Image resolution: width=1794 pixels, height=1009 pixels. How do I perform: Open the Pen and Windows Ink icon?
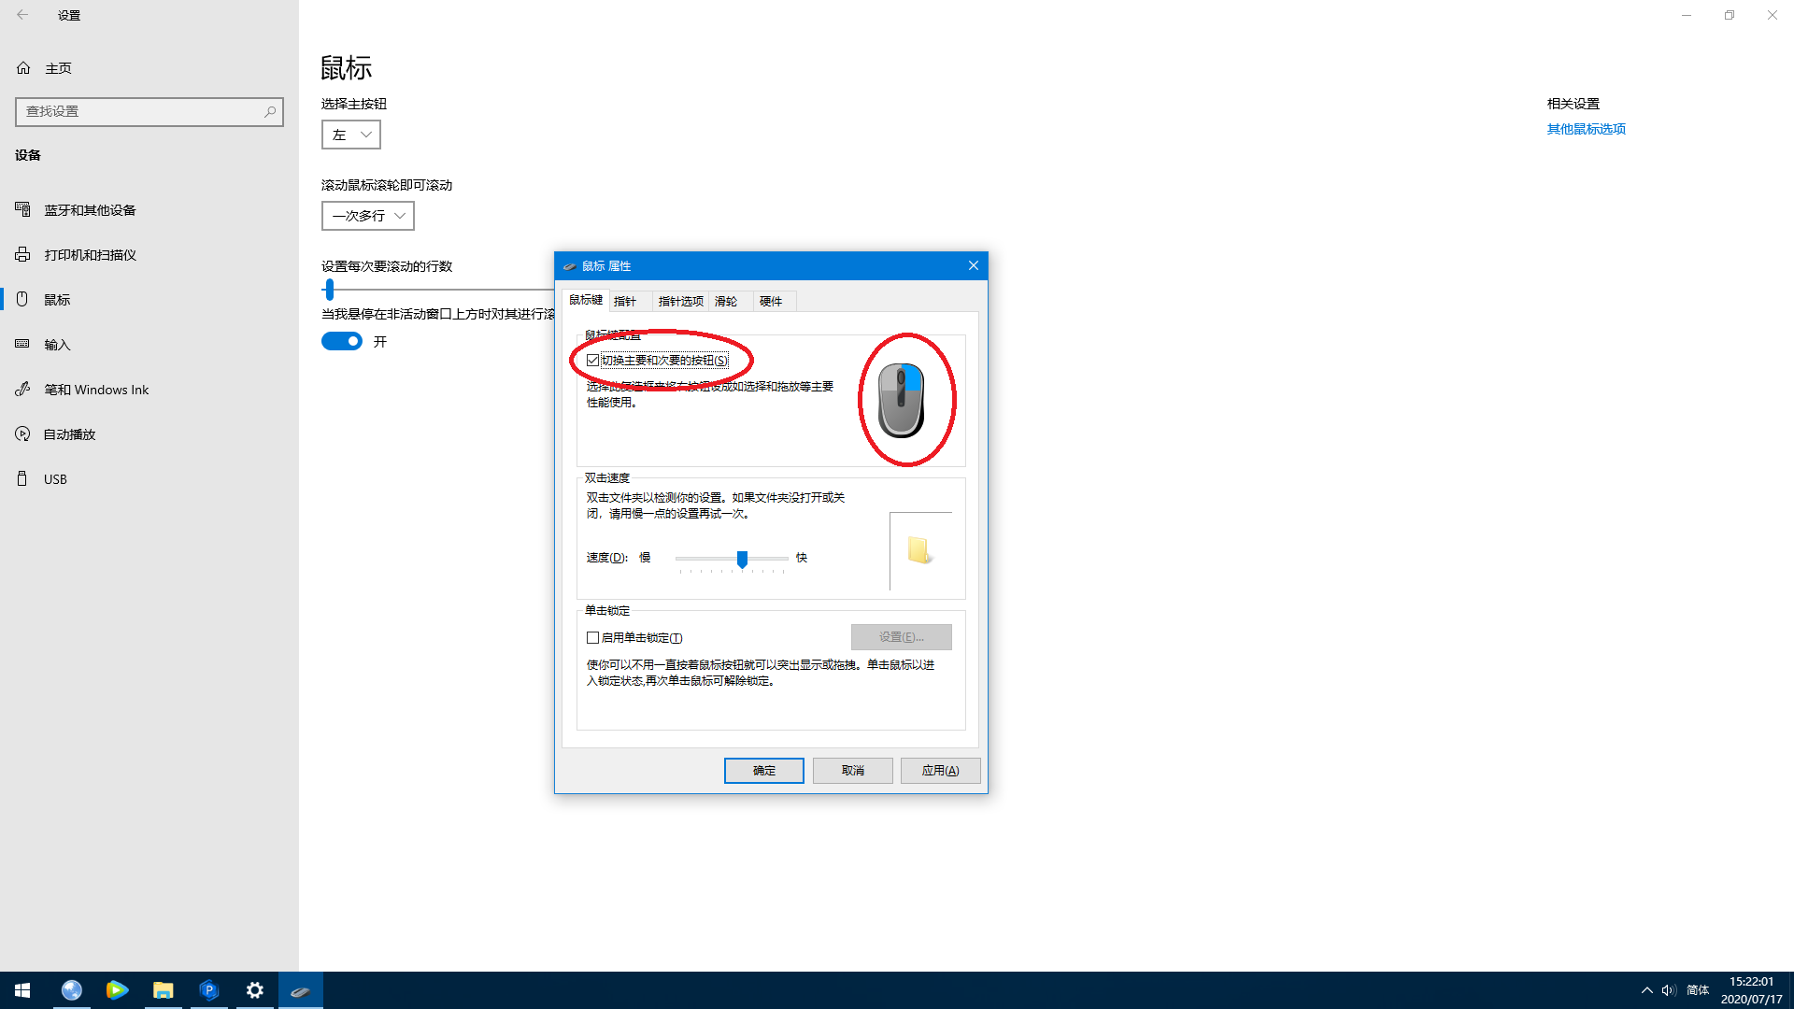pos(23,390)
